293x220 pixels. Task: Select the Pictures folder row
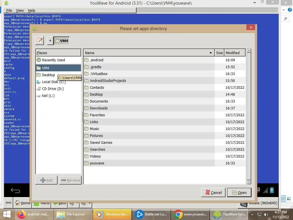(x=165, y=135)
